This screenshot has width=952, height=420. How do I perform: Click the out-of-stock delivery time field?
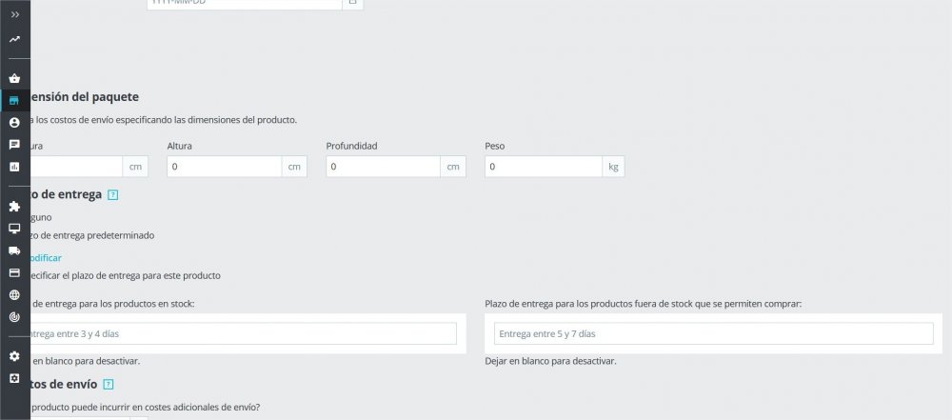(713, 334)
